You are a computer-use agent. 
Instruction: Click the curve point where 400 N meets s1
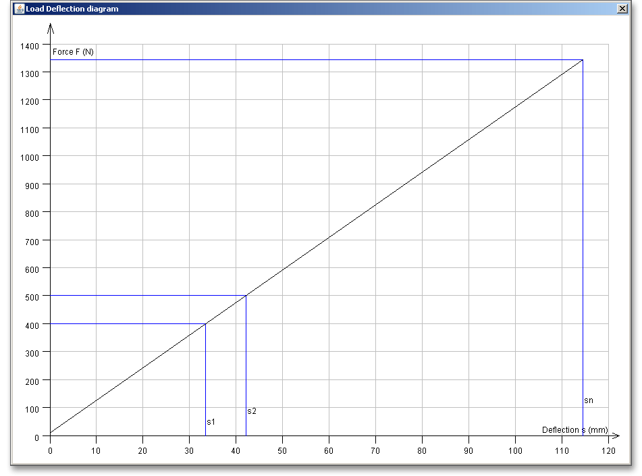(x=205, y=323)
